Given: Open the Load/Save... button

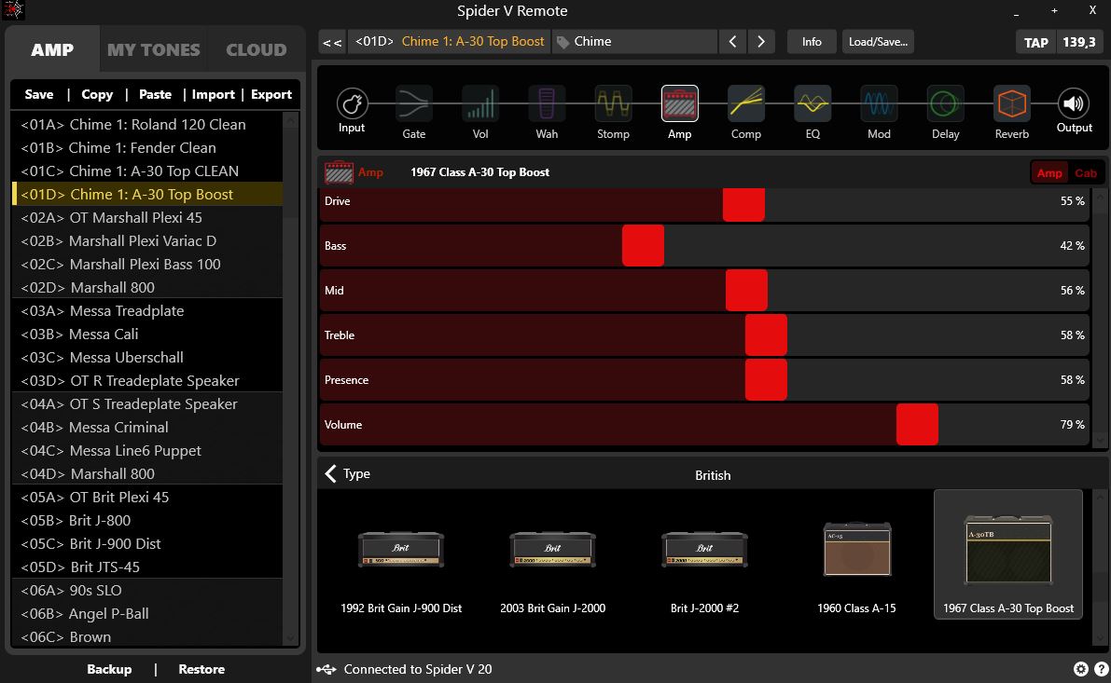Looking at the screenshot, I should point(878,42).
